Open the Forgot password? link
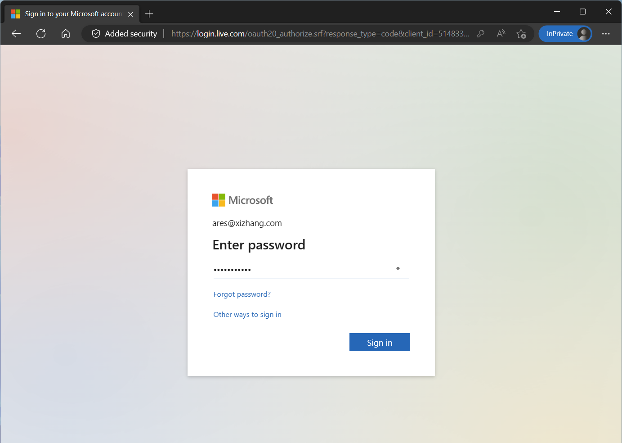 [242, 294]
